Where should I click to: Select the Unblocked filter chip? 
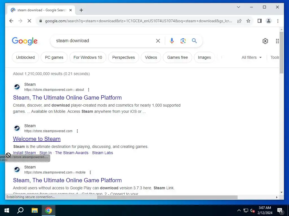25,57
